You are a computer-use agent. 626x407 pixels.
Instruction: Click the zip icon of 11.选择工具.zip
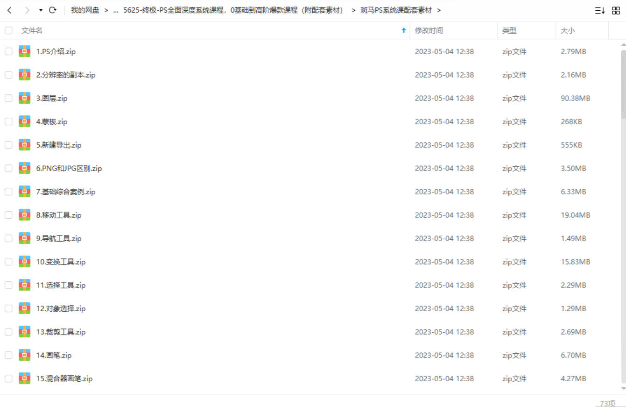(x=25, y=285)
